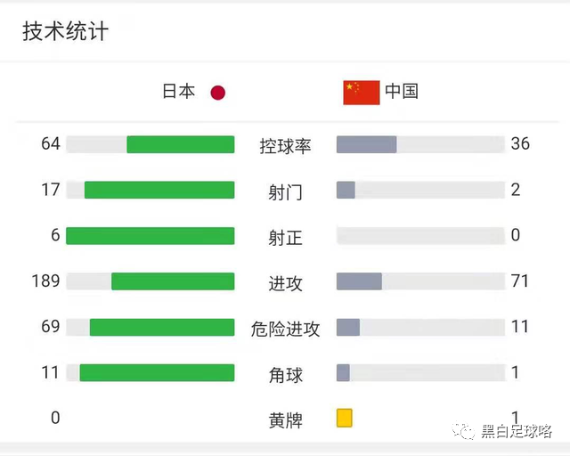Click Japan's full green 射正 bar

click(151, 236)
